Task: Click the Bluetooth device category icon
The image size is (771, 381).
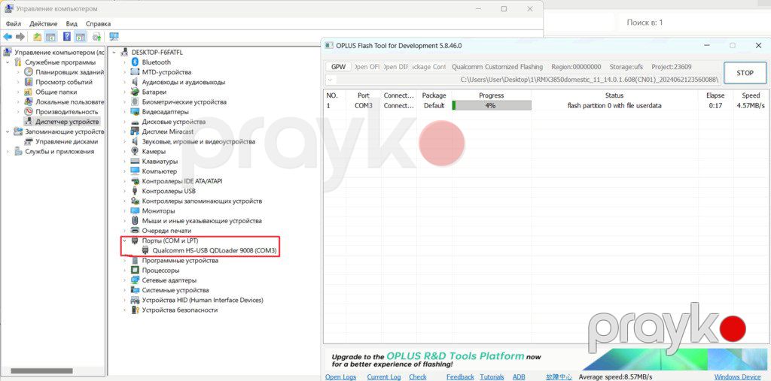Action: tap(136, 62)
